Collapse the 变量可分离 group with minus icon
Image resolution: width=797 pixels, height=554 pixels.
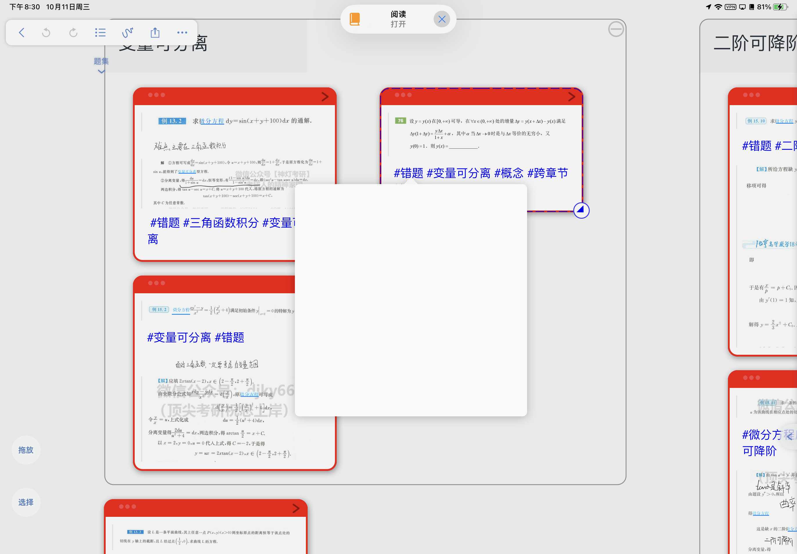pos(616,29)
